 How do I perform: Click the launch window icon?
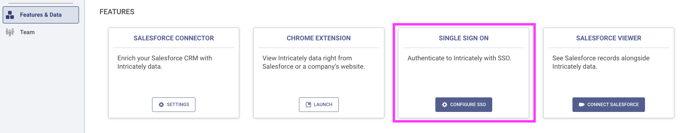click(x=308, y=105)
